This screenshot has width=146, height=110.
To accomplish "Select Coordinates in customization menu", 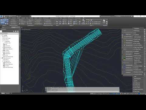I will [x=137, y=28].
